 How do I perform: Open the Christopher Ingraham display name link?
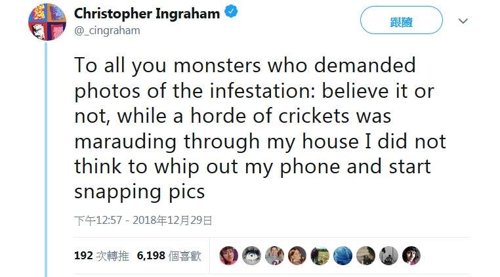coord(146,14)
